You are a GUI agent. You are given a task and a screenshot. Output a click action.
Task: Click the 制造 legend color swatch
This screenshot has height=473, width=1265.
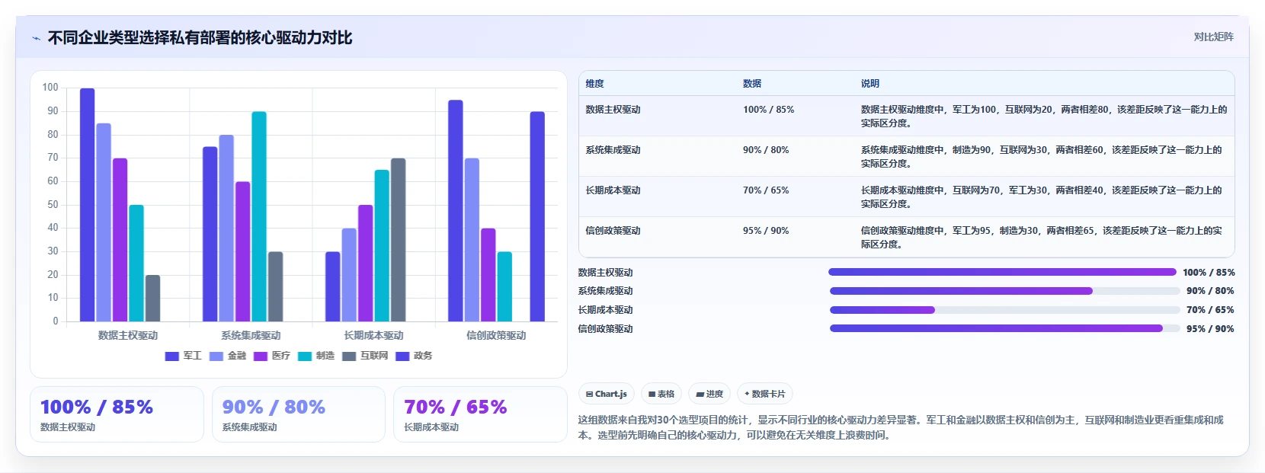(305, 356)
